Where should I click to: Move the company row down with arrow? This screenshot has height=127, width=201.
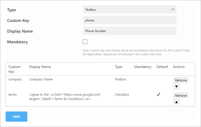coord(176,87)
